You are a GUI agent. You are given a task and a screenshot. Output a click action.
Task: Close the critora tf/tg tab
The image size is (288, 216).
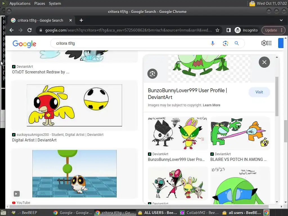point(70,20)
